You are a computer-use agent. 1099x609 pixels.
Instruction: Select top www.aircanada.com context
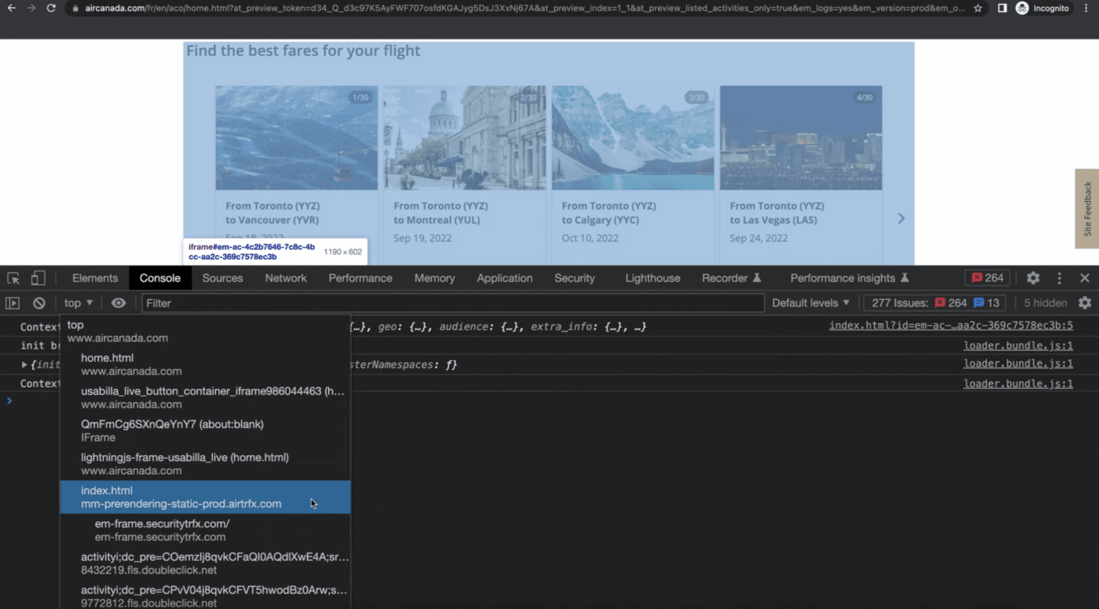(x=205, y=331)
